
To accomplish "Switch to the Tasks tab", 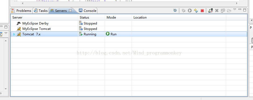I will [x=41, y=11].
